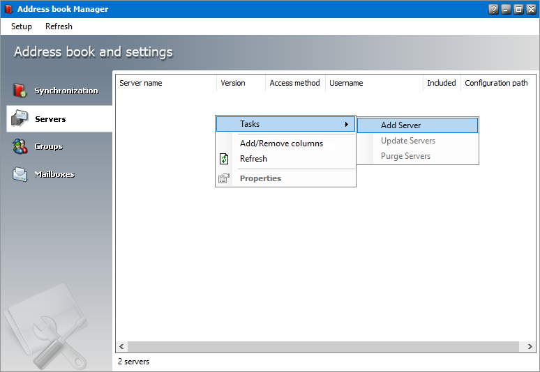
Task: Click the red Address book Manager app icon
Action: point(8,9)
